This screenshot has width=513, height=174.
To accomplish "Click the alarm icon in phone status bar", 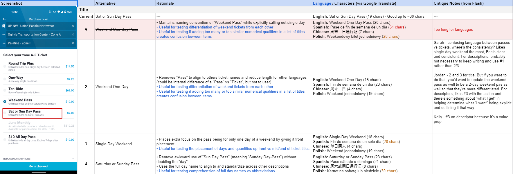I will [x=50, y=12].
